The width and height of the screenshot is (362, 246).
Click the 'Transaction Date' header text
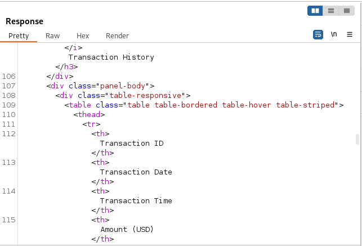tap(136, 172)
